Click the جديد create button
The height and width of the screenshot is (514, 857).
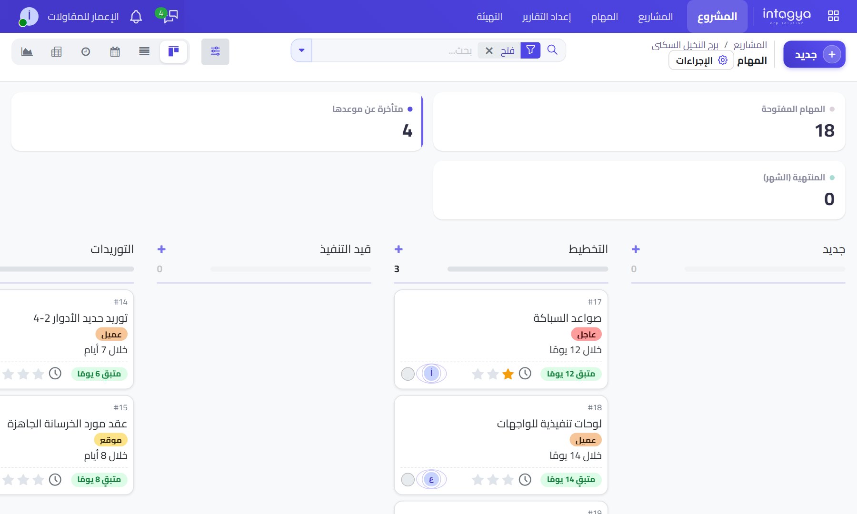tap(815, 54)
